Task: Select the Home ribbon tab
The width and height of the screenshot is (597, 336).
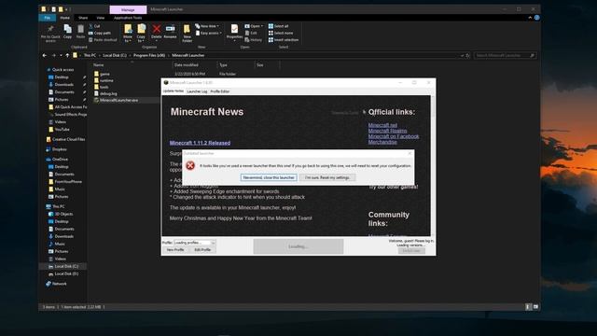Action: pyautogui.click(x=64, y=18)
